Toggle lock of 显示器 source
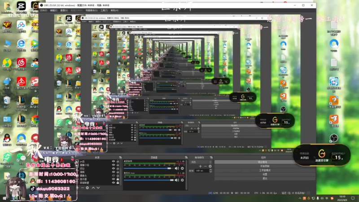359x202 pixels. [x=118, y=179]
